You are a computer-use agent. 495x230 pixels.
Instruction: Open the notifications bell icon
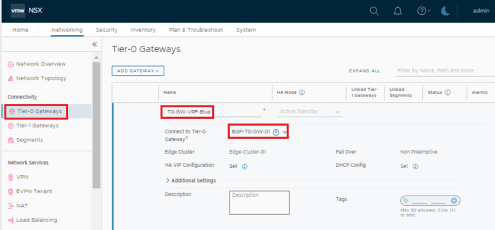click(398, 11)
